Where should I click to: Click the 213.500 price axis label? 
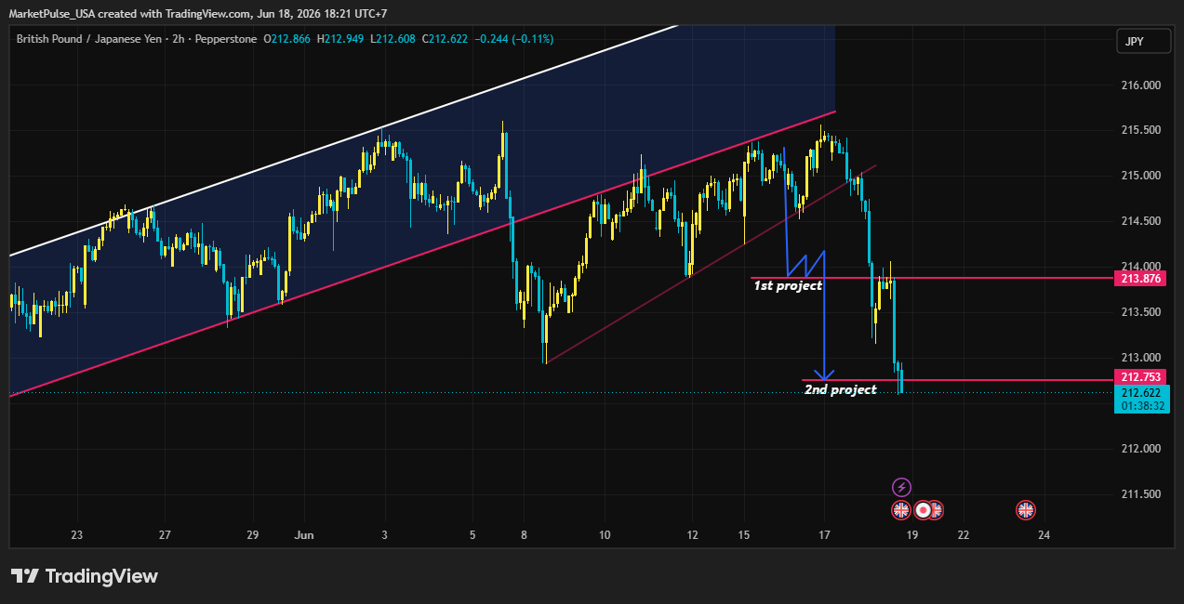[x=1141, y=312]
